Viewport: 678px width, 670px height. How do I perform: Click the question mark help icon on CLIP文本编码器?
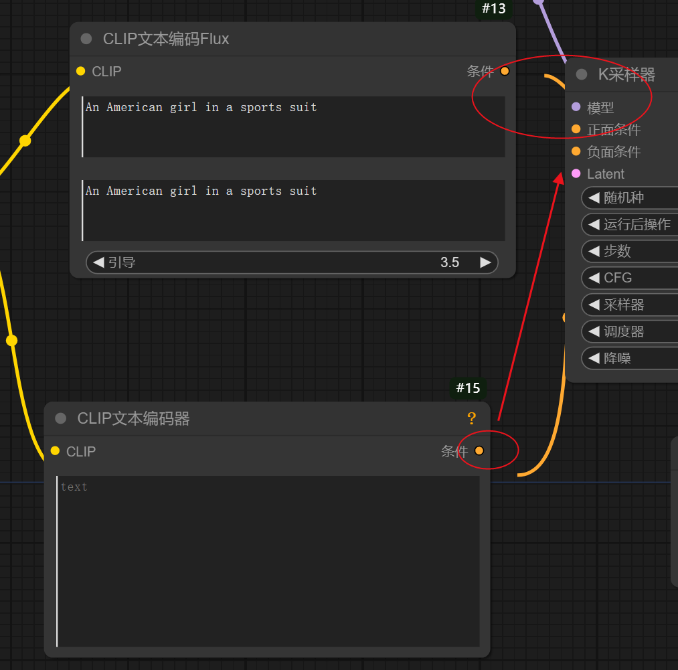point(471,418)
